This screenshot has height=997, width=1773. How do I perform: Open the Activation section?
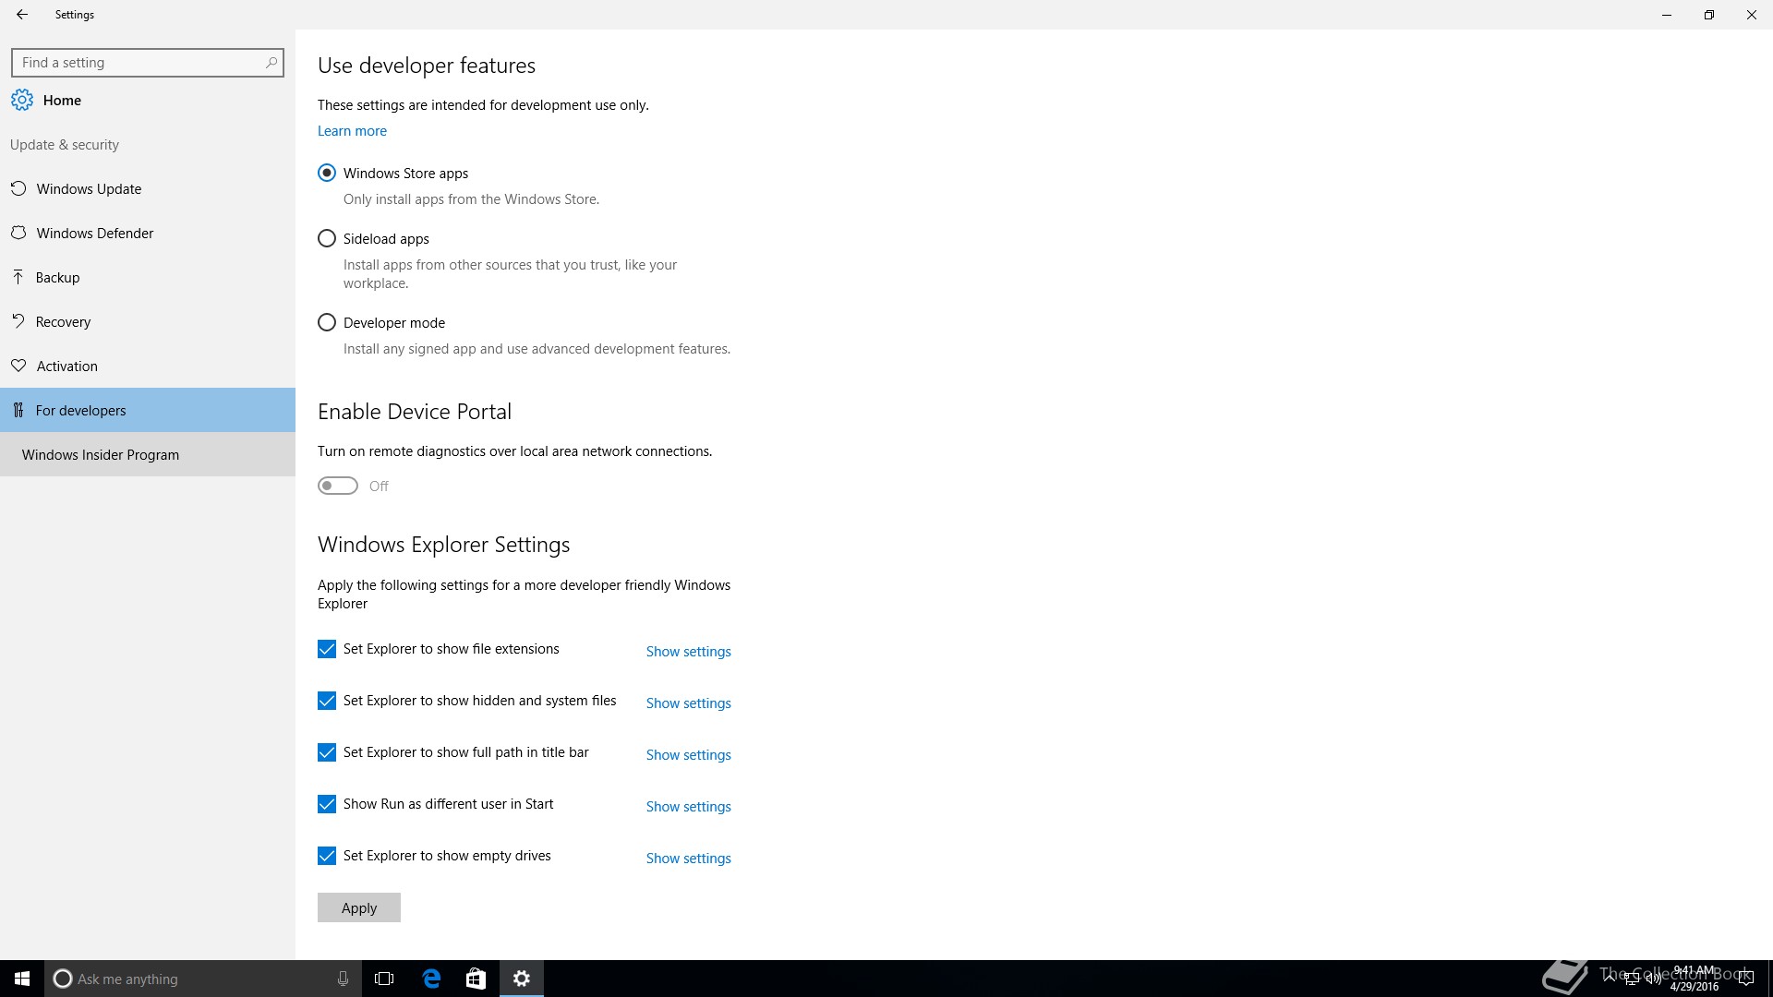coord(148,366)
